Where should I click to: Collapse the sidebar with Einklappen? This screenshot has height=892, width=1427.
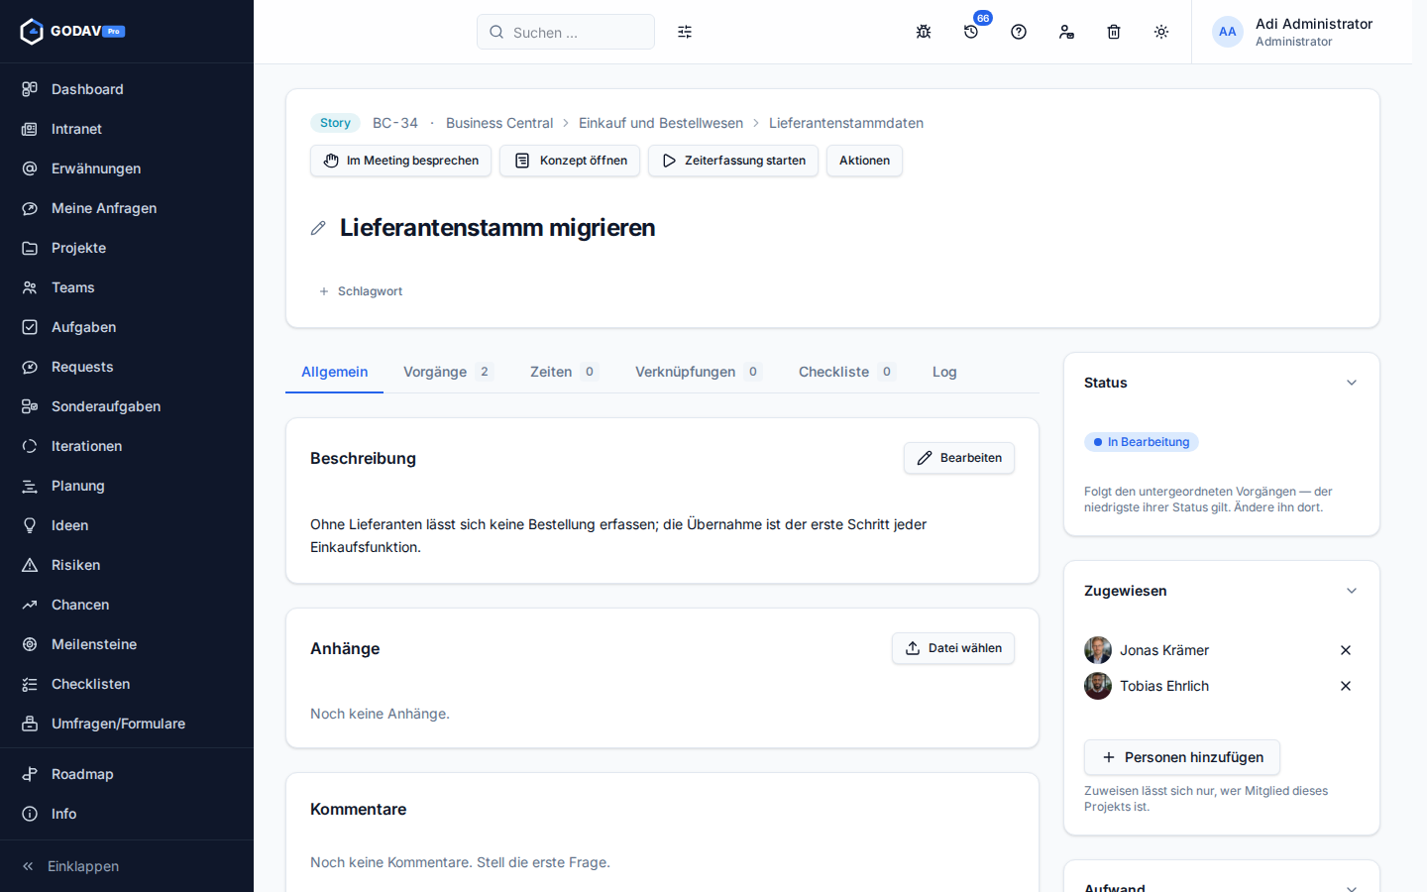(x=127, y=866)
